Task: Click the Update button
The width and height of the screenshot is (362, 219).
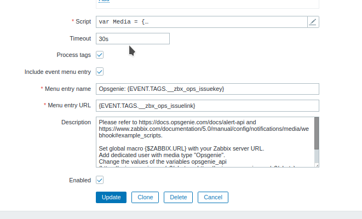Action: coord(111,197)
